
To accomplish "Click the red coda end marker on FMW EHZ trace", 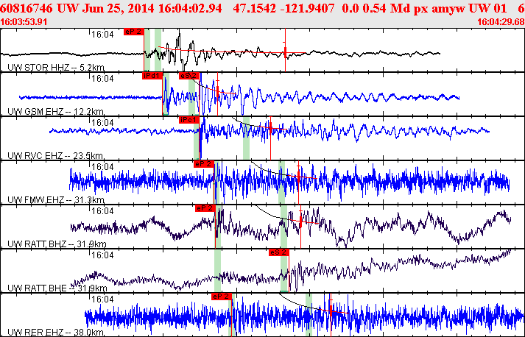I will pyautogui.click(x=299, y=177).
